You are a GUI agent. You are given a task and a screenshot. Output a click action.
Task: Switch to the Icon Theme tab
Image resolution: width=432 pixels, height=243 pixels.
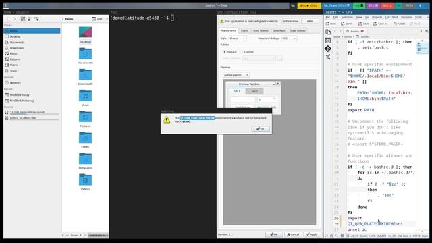261,30
